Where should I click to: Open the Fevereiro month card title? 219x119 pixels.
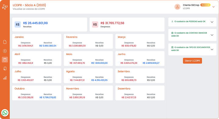tap(72, 37)
